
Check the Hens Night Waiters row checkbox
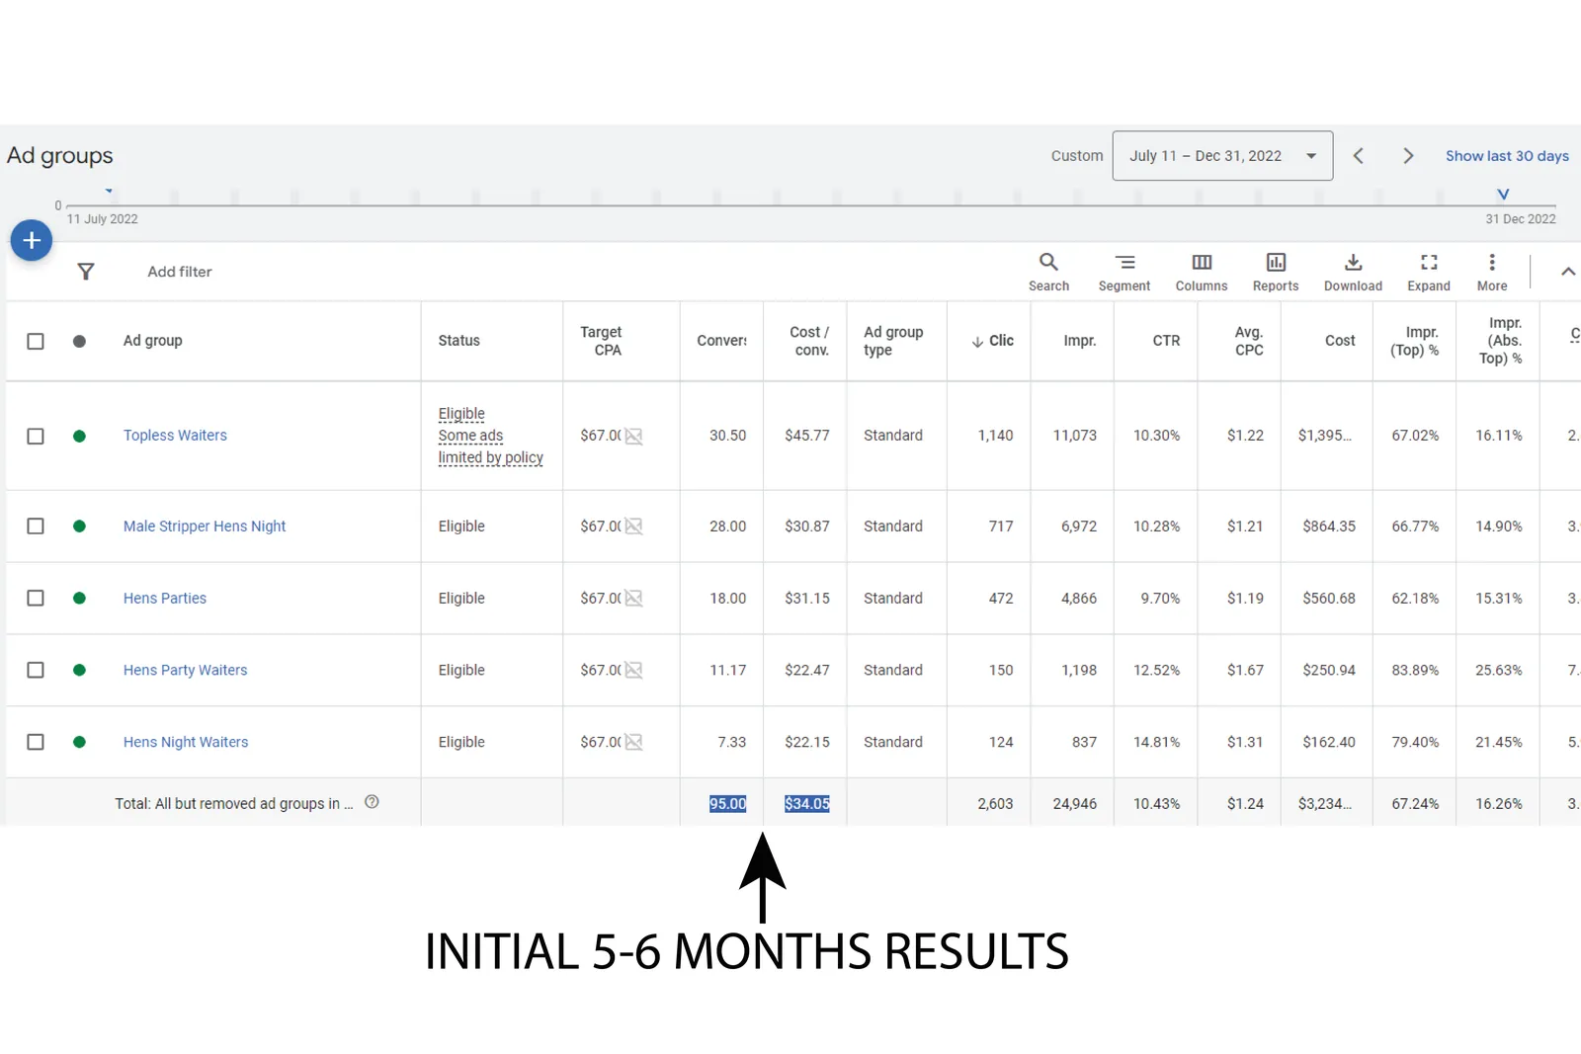tap(36, 742)
